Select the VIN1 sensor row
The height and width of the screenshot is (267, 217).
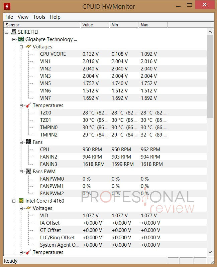(x=123, y=61)
